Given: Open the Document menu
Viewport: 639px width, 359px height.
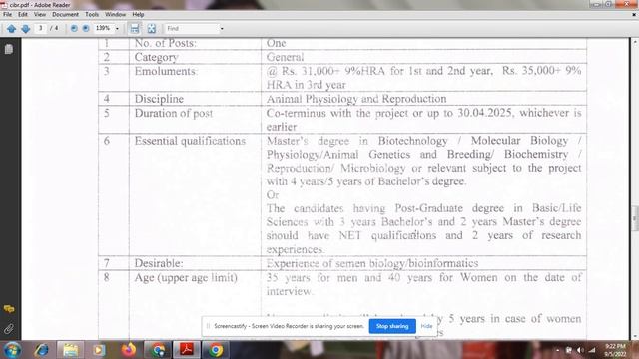Looking at the screenshot, I should (x=65, y=14).
